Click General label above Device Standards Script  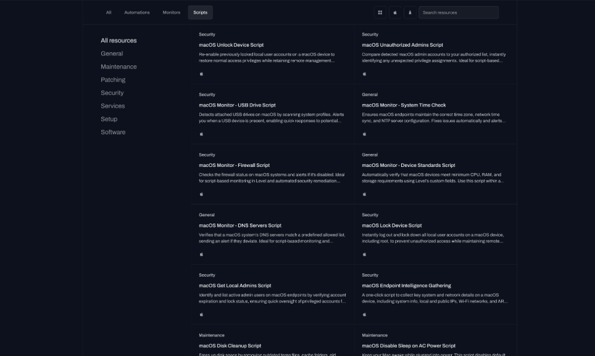(370, 155)
